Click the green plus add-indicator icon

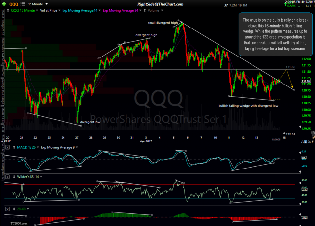coord(4,4)
